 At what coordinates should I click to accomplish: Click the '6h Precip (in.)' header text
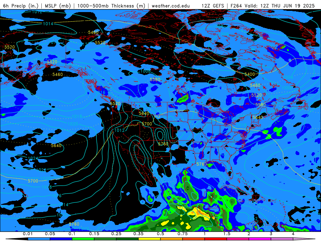coord(21,6)
